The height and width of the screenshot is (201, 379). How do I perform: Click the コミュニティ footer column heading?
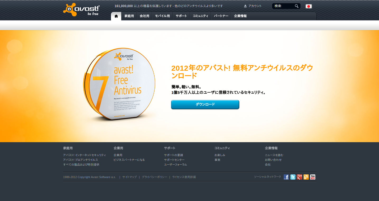(222, 148)
